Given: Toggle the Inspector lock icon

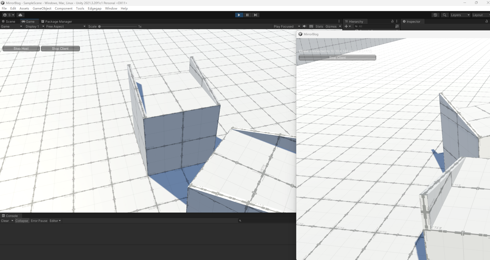Looking at the screenshot, I should (487, 21).
